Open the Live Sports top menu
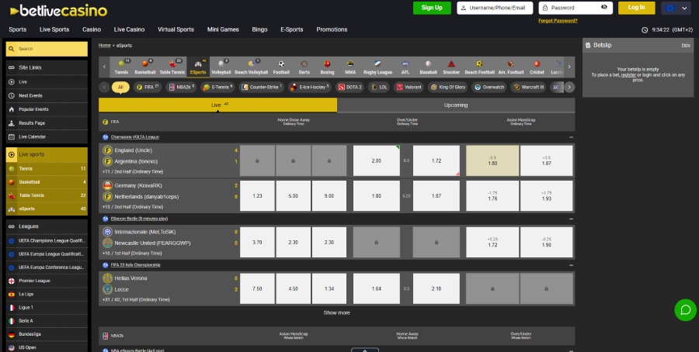The image size is (699, 352). pos(54,29)
